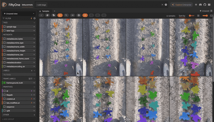Screen dimensions: 214x122
Task: Expand the metadata.frame_rate filter
Action: [x=34, y=55]
